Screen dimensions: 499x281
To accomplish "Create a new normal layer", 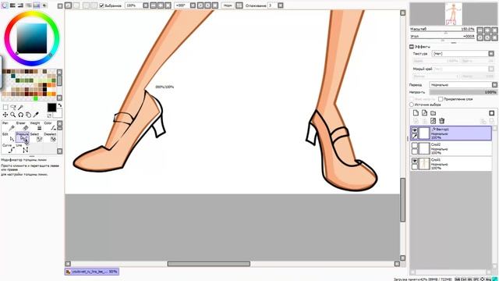I will click(x=416, y=113).
